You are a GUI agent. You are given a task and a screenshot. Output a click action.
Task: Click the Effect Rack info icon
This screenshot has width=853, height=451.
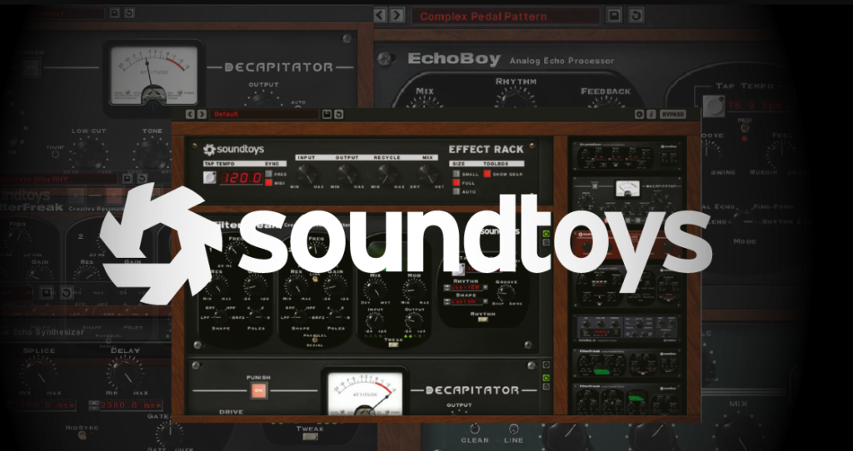[x=651, y=114]
